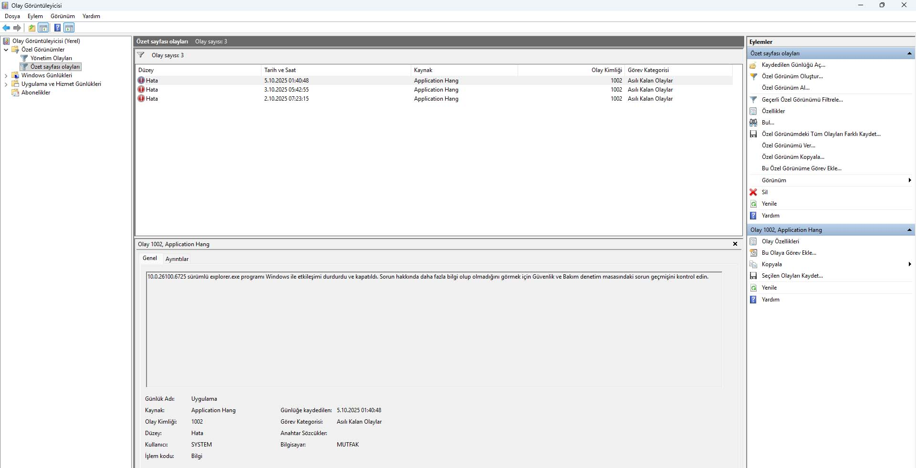Screen dimensions: 916x468
Task: Switch to the Ayrıntılar tab
Action: [177, 259]
